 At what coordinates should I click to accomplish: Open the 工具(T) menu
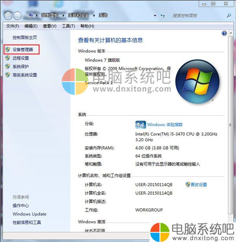[x=68, y=26]
